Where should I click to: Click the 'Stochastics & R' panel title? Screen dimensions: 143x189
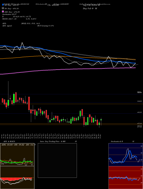click(117, 141)
